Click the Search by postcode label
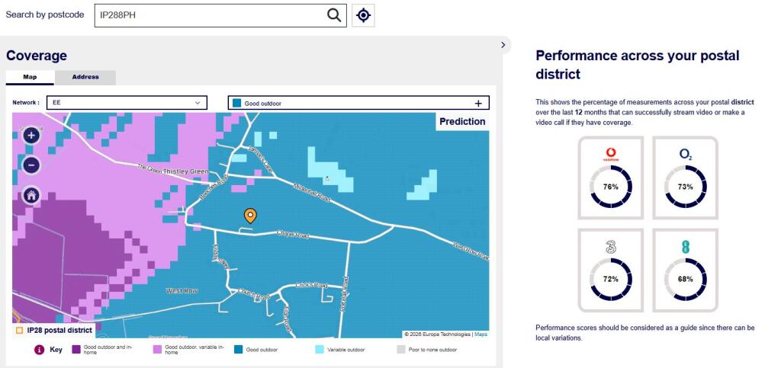The height and width of the screenshot is (368, 781). tap(45, 15)
